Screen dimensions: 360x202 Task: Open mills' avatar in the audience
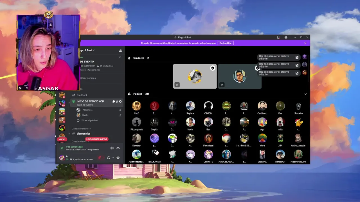click(x=280, y=122)
